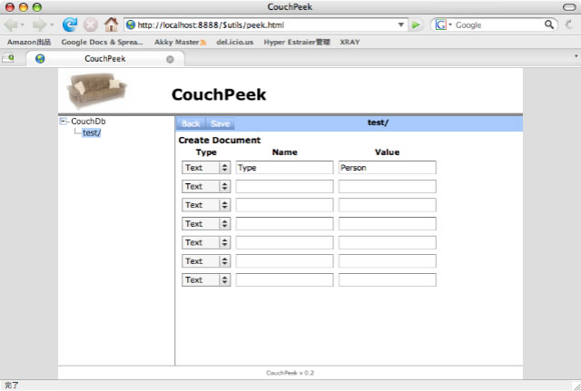Click the seventh row Name field

(284, 280)
